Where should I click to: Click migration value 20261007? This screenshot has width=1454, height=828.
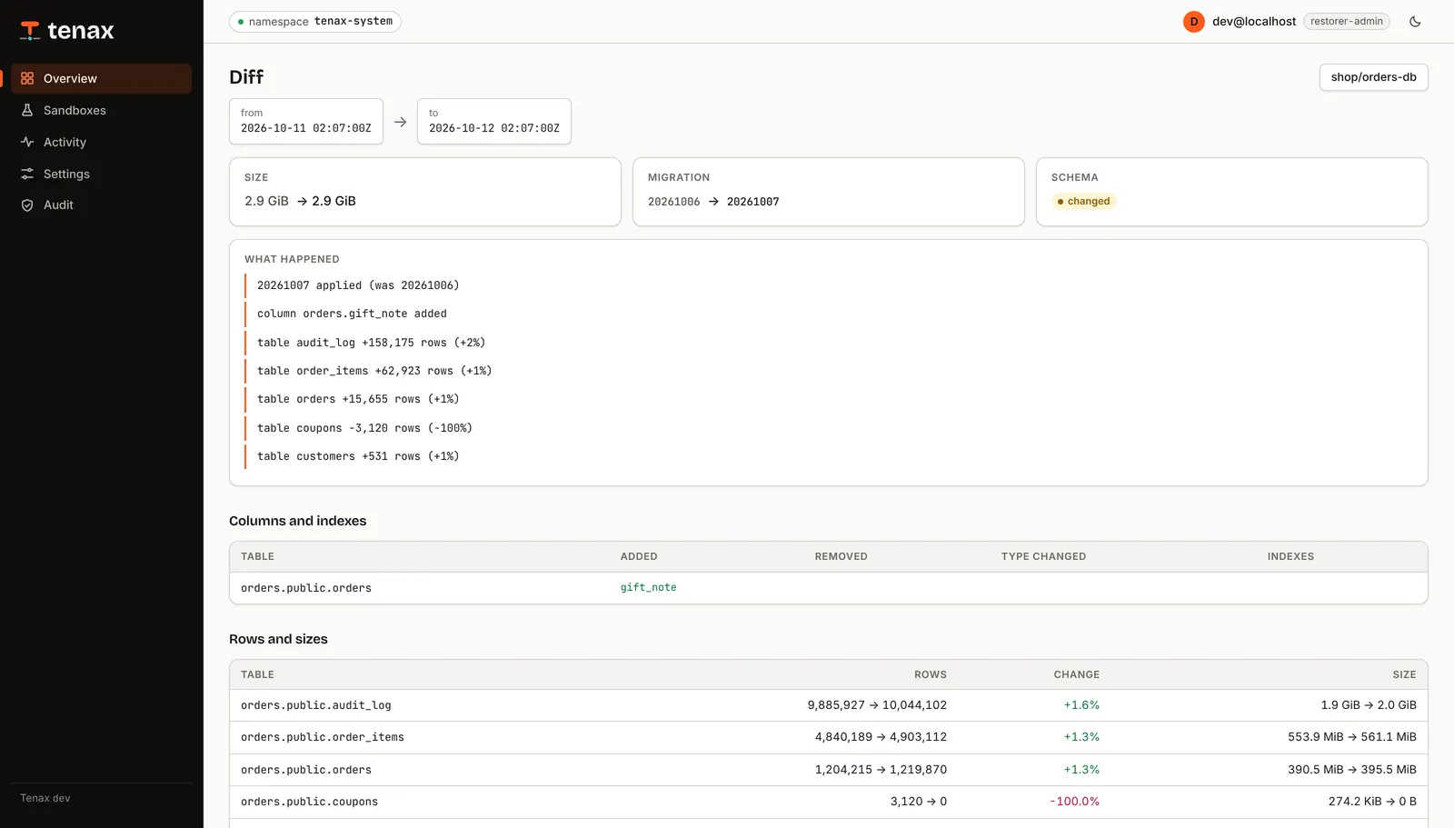click(x=753, y=202)
